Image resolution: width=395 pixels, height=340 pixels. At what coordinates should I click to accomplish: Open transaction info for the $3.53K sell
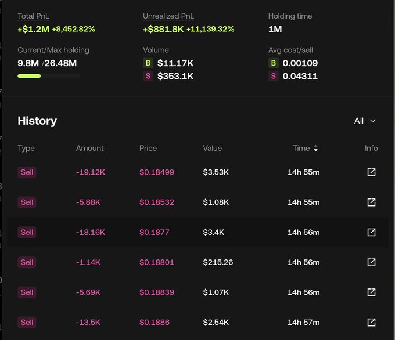click(371, 172)
